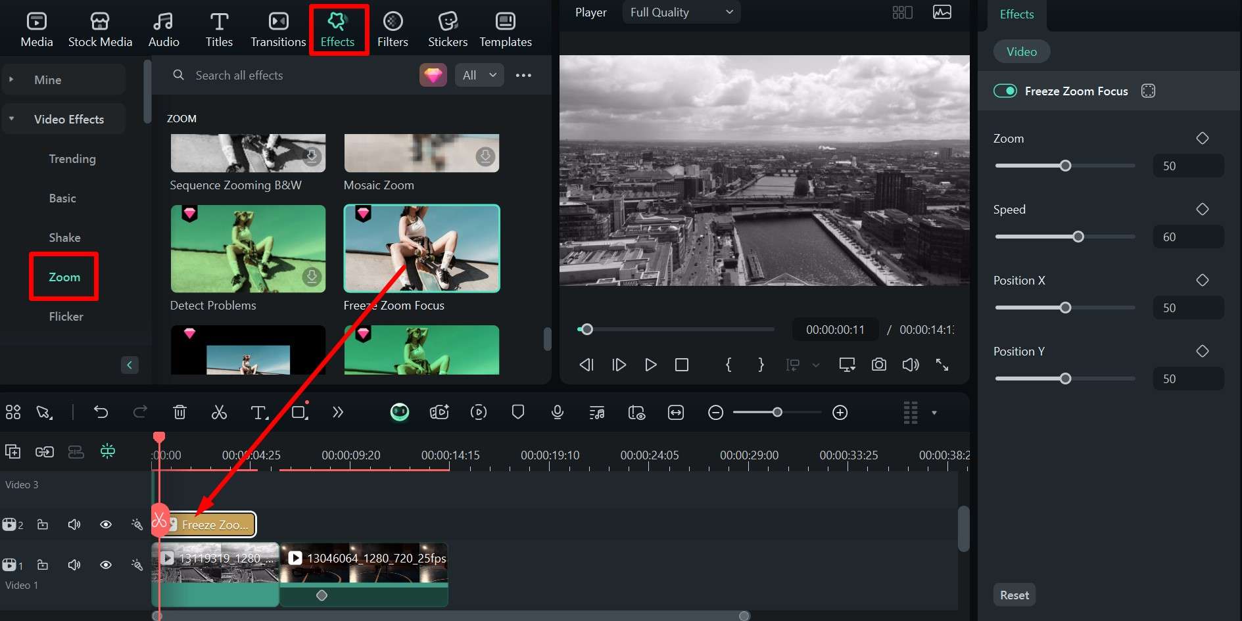Adjust the Speed slider
This screenshot has width=1242, height=621.
(1065, 237)
